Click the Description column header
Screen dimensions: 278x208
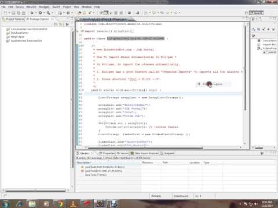[108, 163]
